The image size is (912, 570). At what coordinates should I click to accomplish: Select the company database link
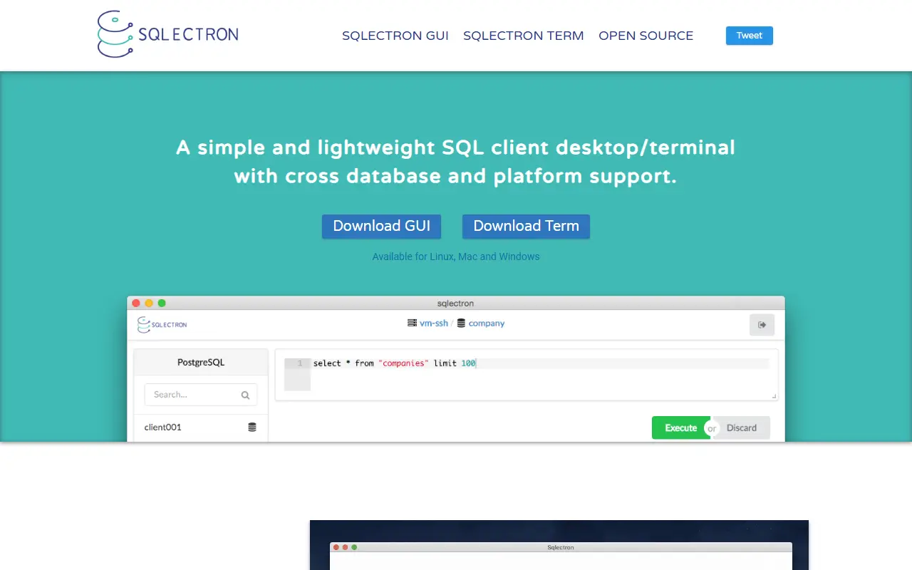pyautogui.click(x=487, y=323)
